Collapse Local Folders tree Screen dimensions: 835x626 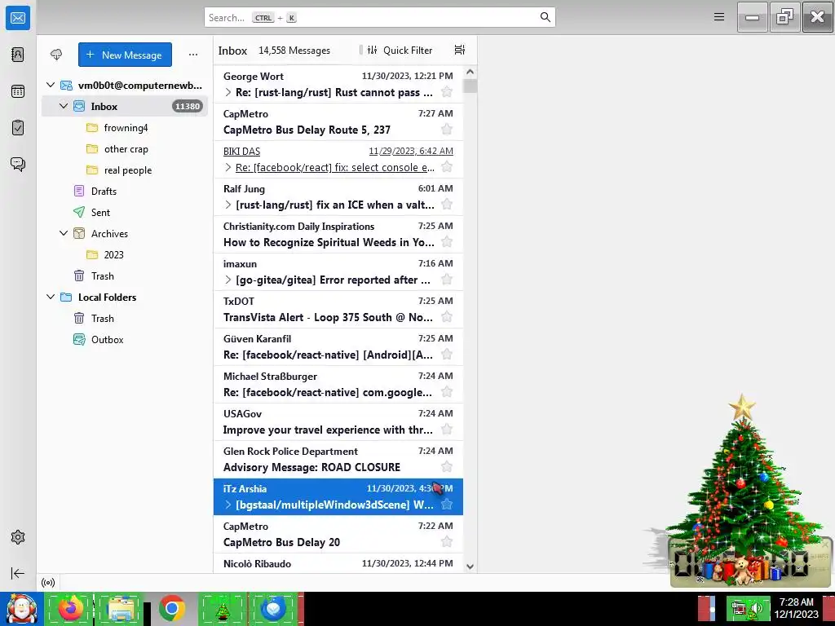tap(51, 297)
